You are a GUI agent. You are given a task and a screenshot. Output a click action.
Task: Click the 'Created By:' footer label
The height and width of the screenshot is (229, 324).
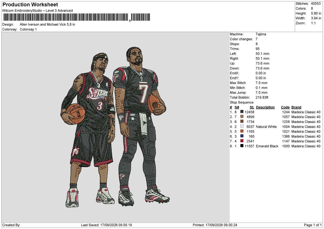click(x=11, y=225)
